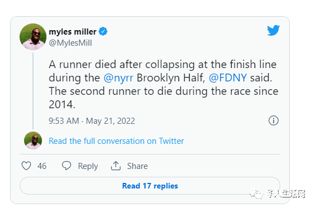Click the Read 17 replies button
The height and width of the screenshot is (208, 315).
150,186
